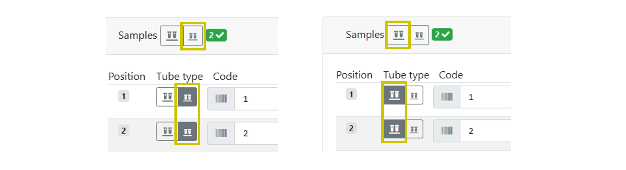Image resolution: width=626 pixels, height=170 pixels.
Task: Focus the Code field for position 2, right panel
Action: coord(484,131)
